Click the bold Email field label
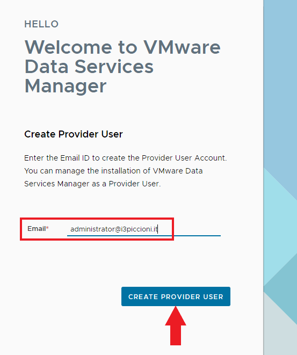 pyautogui.click(x=37, y=229)
